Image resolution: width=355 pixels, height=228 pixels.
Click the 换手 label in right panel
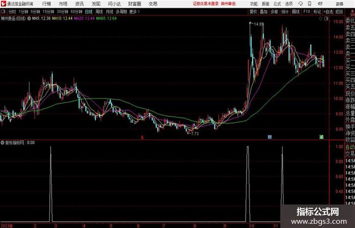point(350,127)
